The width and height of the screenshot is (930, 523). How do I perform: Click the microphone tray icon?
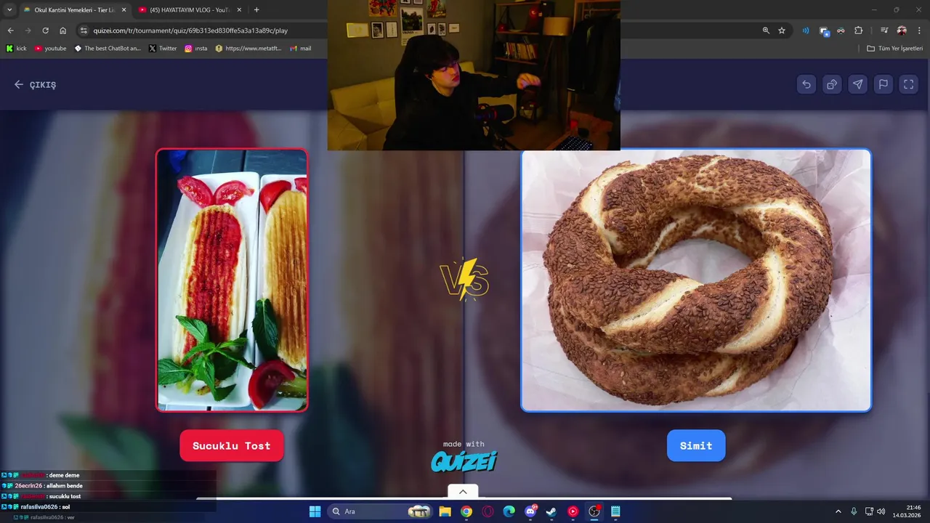pyautogui.click(x=854, y=511)
